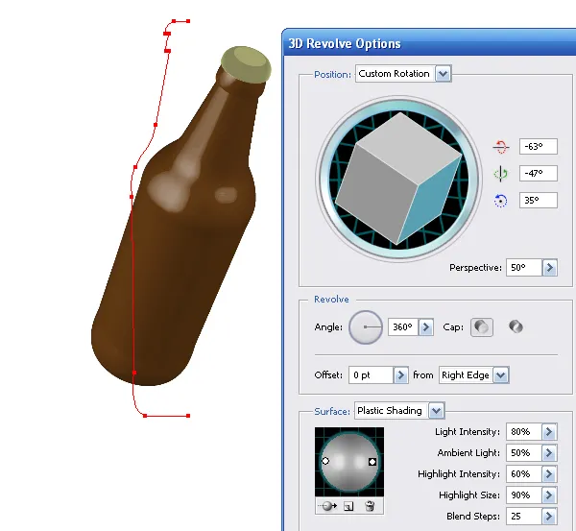Click the 3D rotation cube preview

tap(398, 179)
